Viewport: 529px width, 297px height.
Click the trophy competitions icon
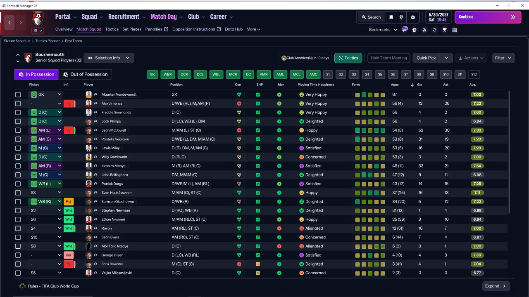(444, 30)
